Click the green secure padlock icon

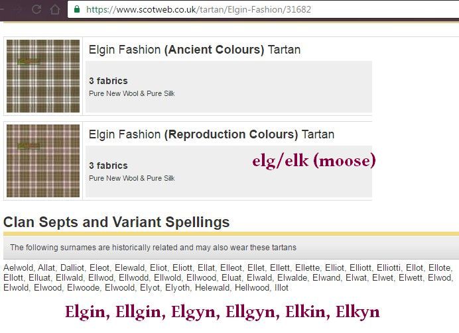pyautogui.click(x=77, y=9)
